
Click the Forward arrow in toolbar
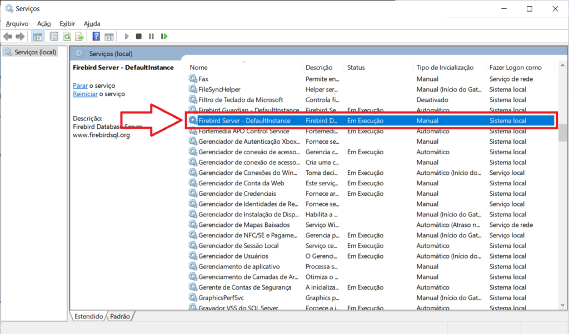coord(20,37)
